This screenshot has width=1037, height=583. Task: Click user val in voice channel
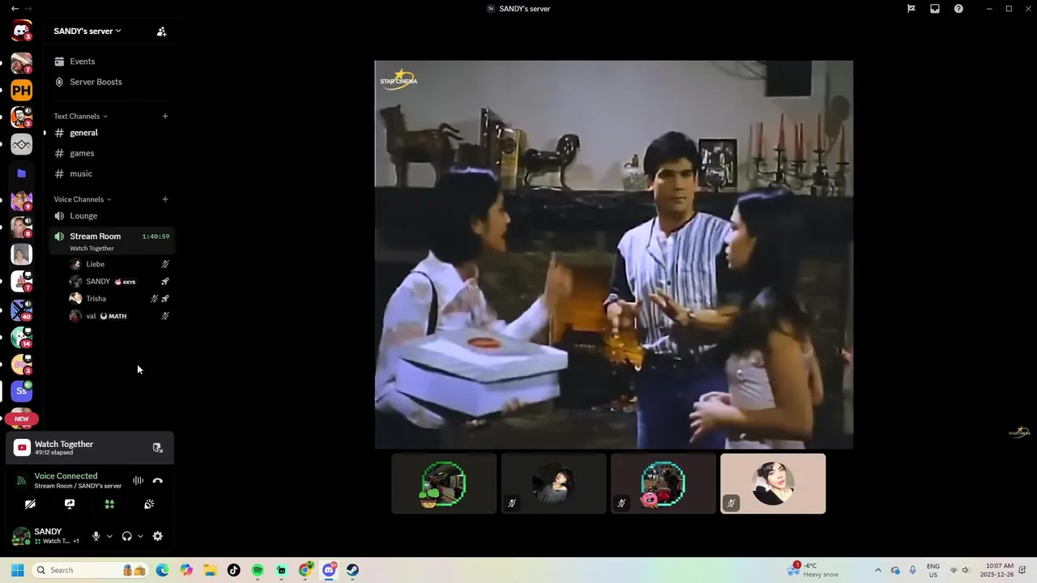coord(120,316)
